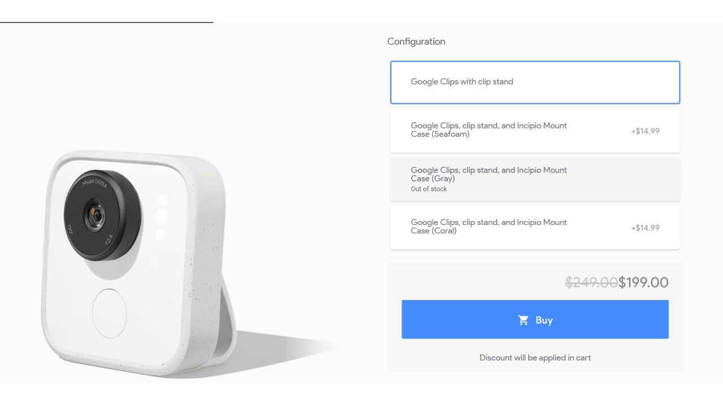
Task: Click the +$14.99 price on Coral option
Action: tap(645, 228)
